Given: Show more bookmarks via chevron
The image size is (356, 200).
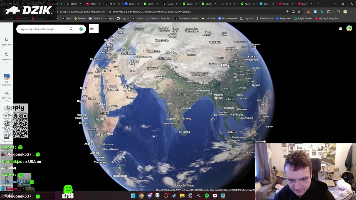Looking at the screenshot, I should [349, 19].
